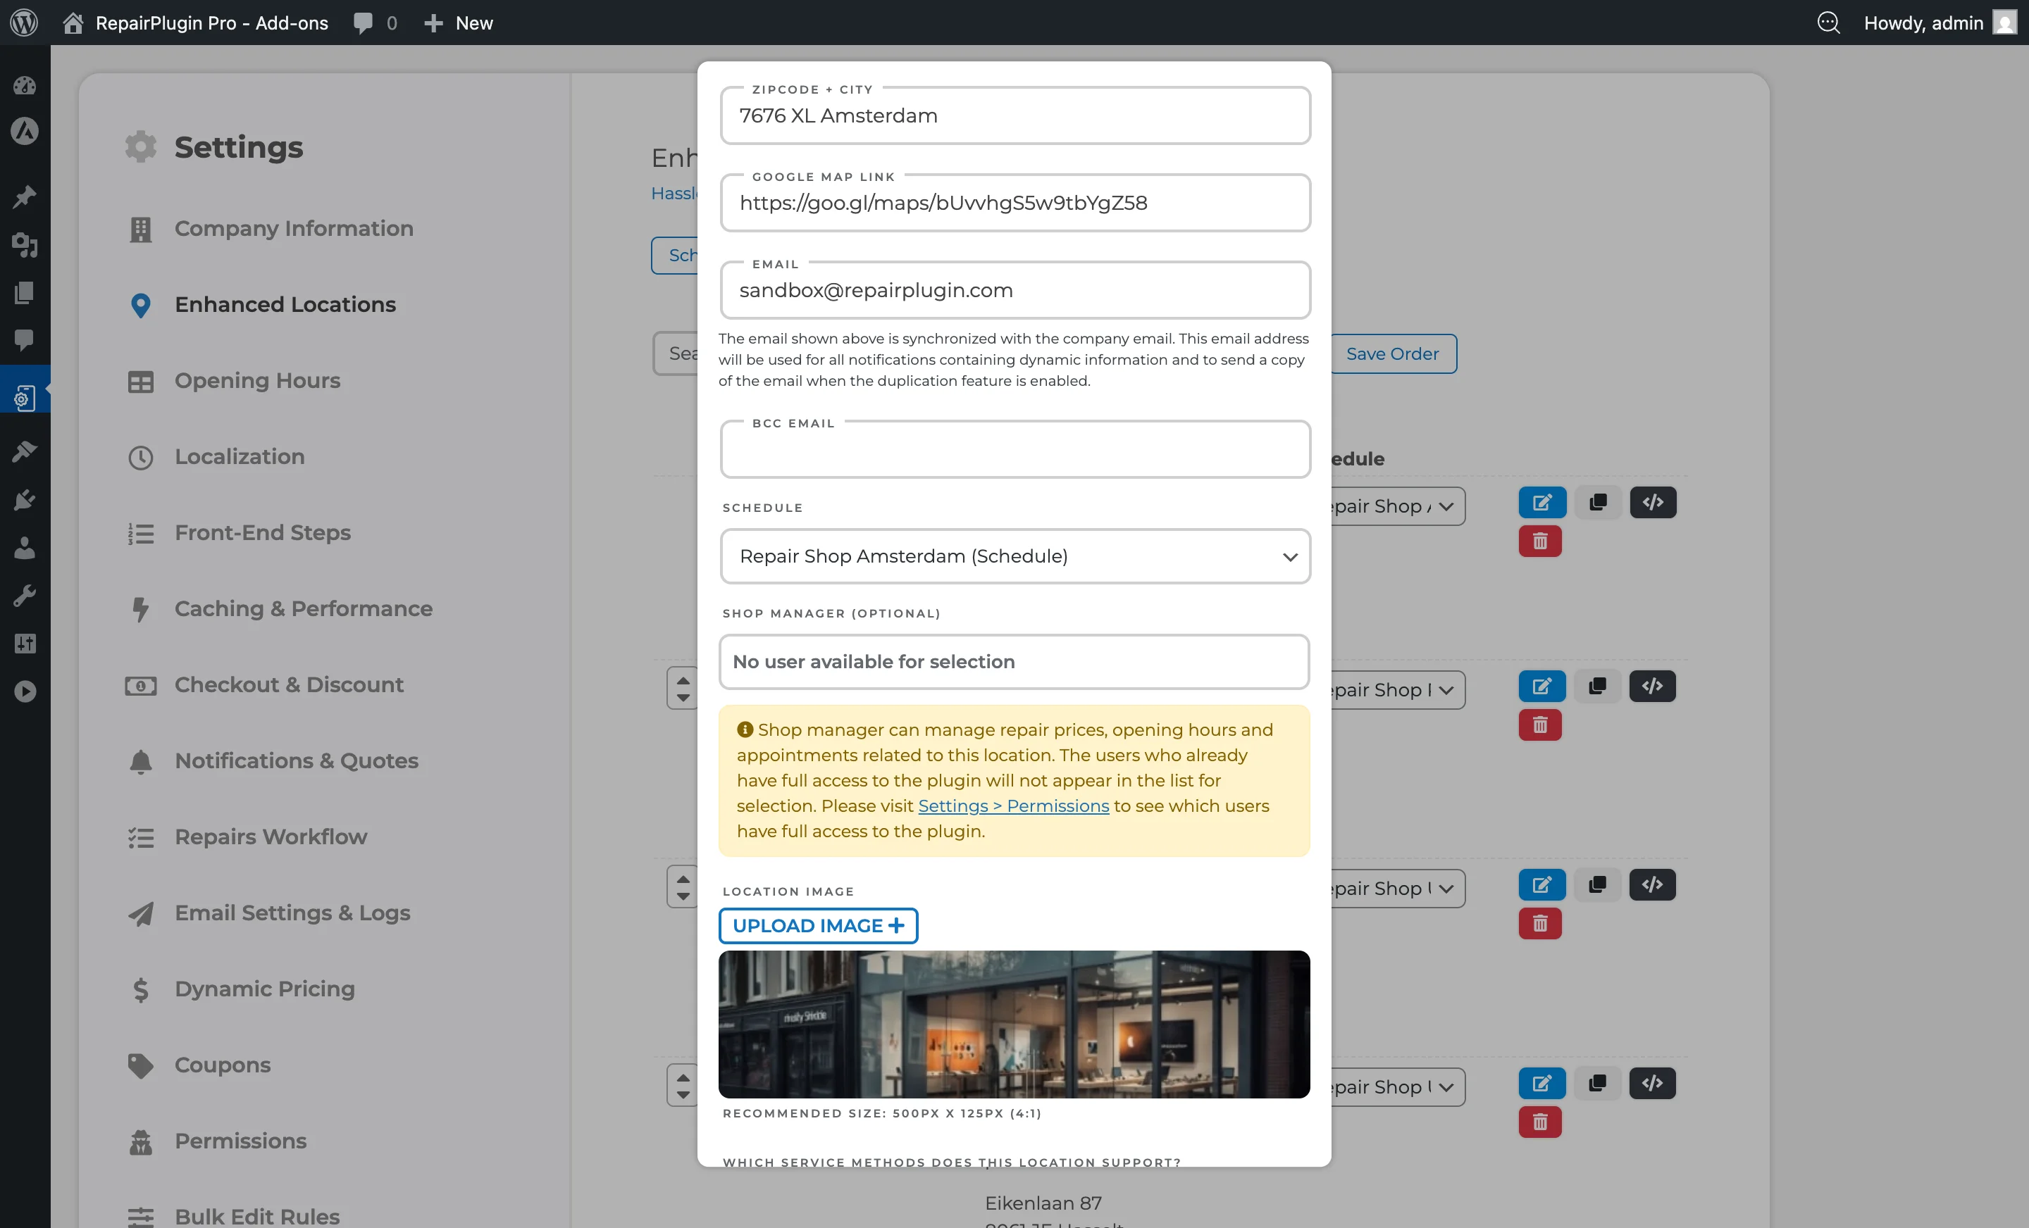
Task: Click the admin bar search icon
Action: [1828, 23]
